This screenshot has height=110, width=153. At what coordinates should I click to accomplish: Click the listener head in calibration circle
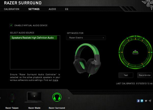135,52
